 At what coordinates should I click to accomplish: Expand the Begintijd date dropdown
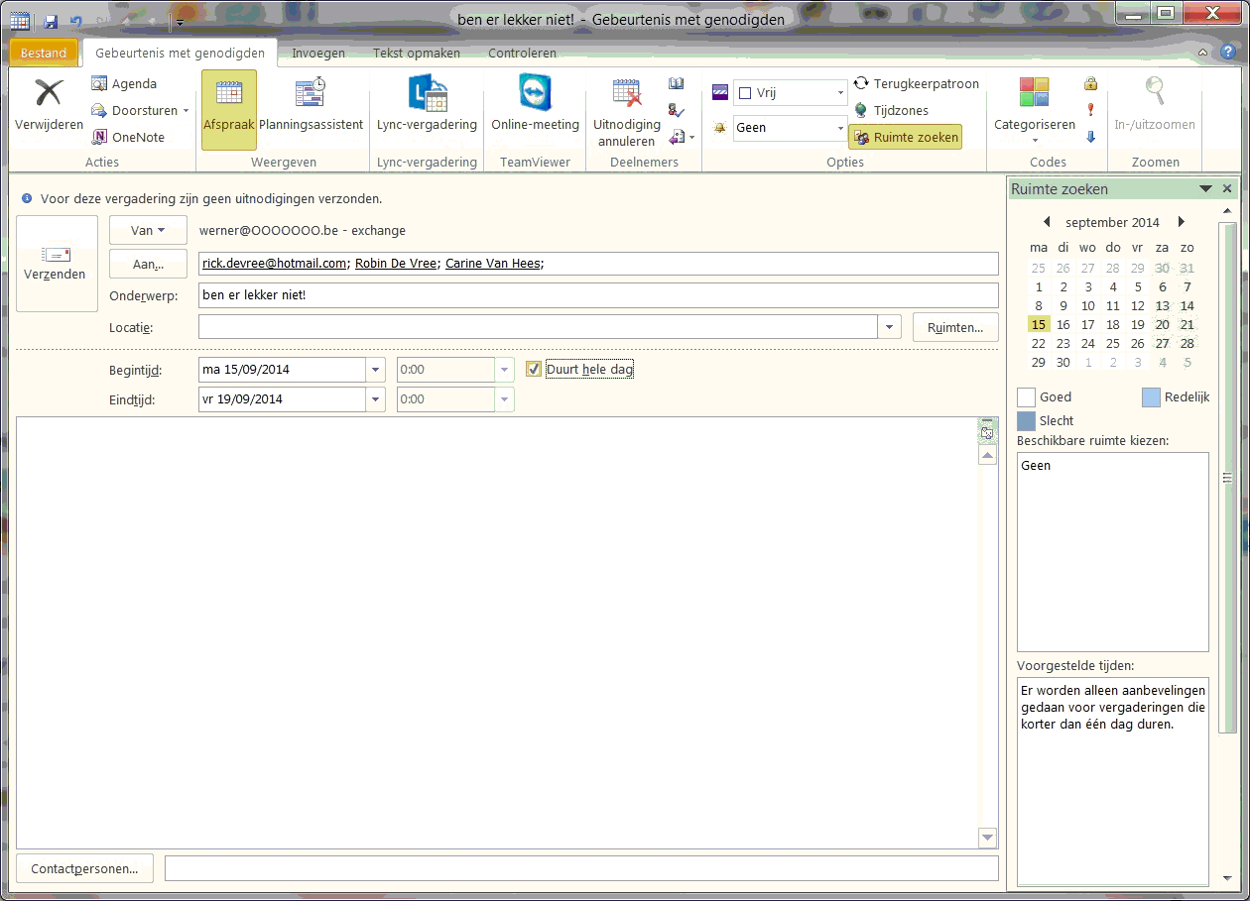(x=376, y=370)
